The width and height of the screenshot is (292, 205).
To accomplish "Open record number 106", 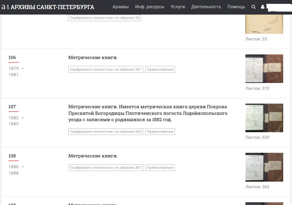I will click(x=12, y=57).
